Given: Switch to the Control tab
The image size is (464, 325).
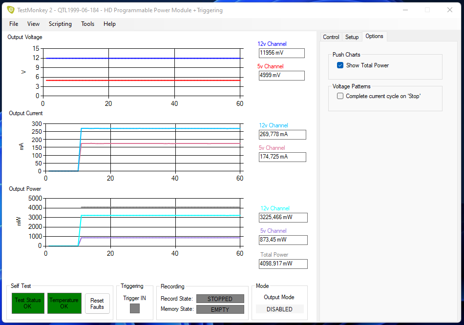Looking at the screenshot, I should [331, 37].
